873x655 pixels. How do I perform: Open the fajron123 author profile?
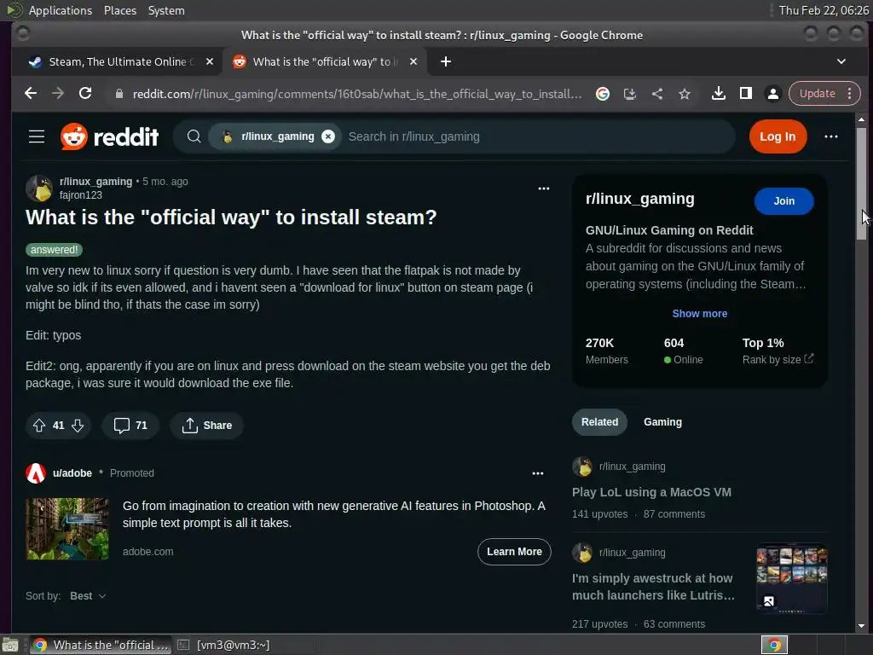[81, 195]
